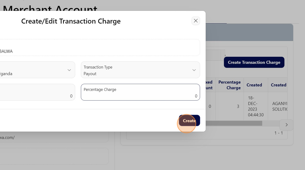305x170 pixels.
Task: Click the amount field left of Percentage Charge
Action: (x=37, y=92)
